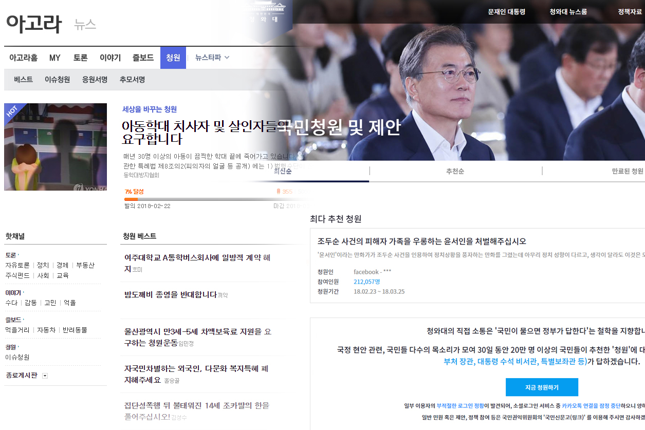Switch to the 추천순 sorting tab
645x430 pixels.
(x=455, y=171)
